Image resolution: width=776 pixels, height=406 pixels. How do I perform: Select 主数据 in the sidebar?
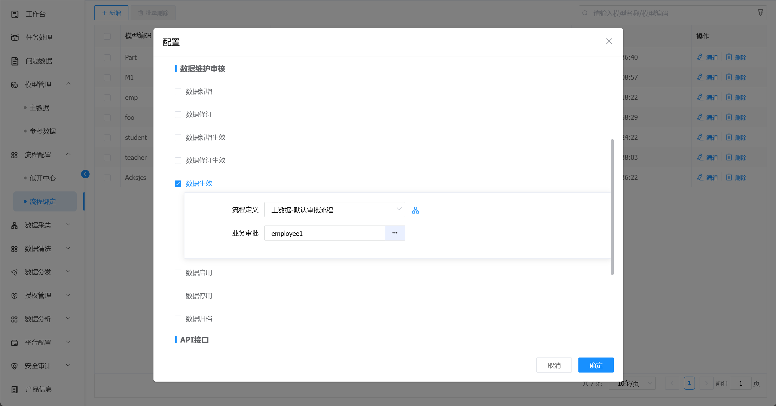click(39, 108)
